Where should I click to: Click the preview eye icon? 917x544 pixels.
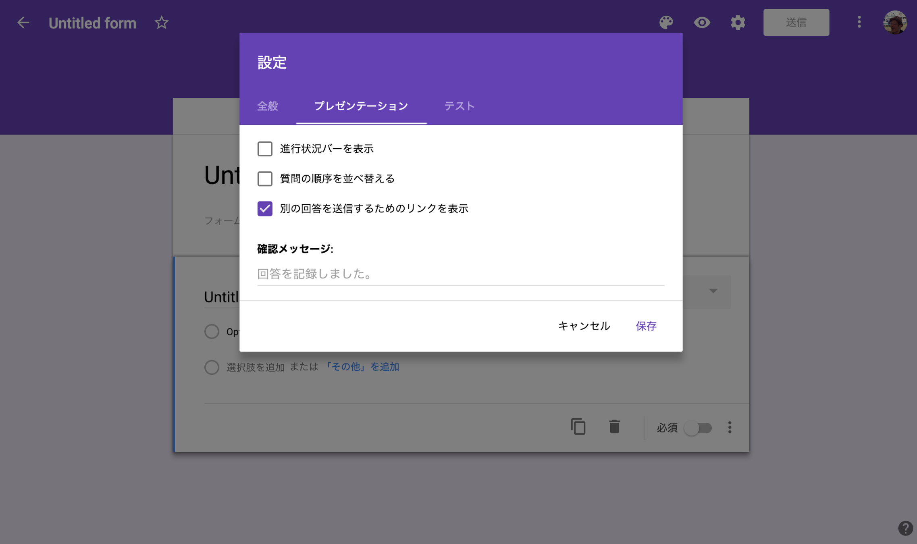pyautogui.click(x=702, y=23)
